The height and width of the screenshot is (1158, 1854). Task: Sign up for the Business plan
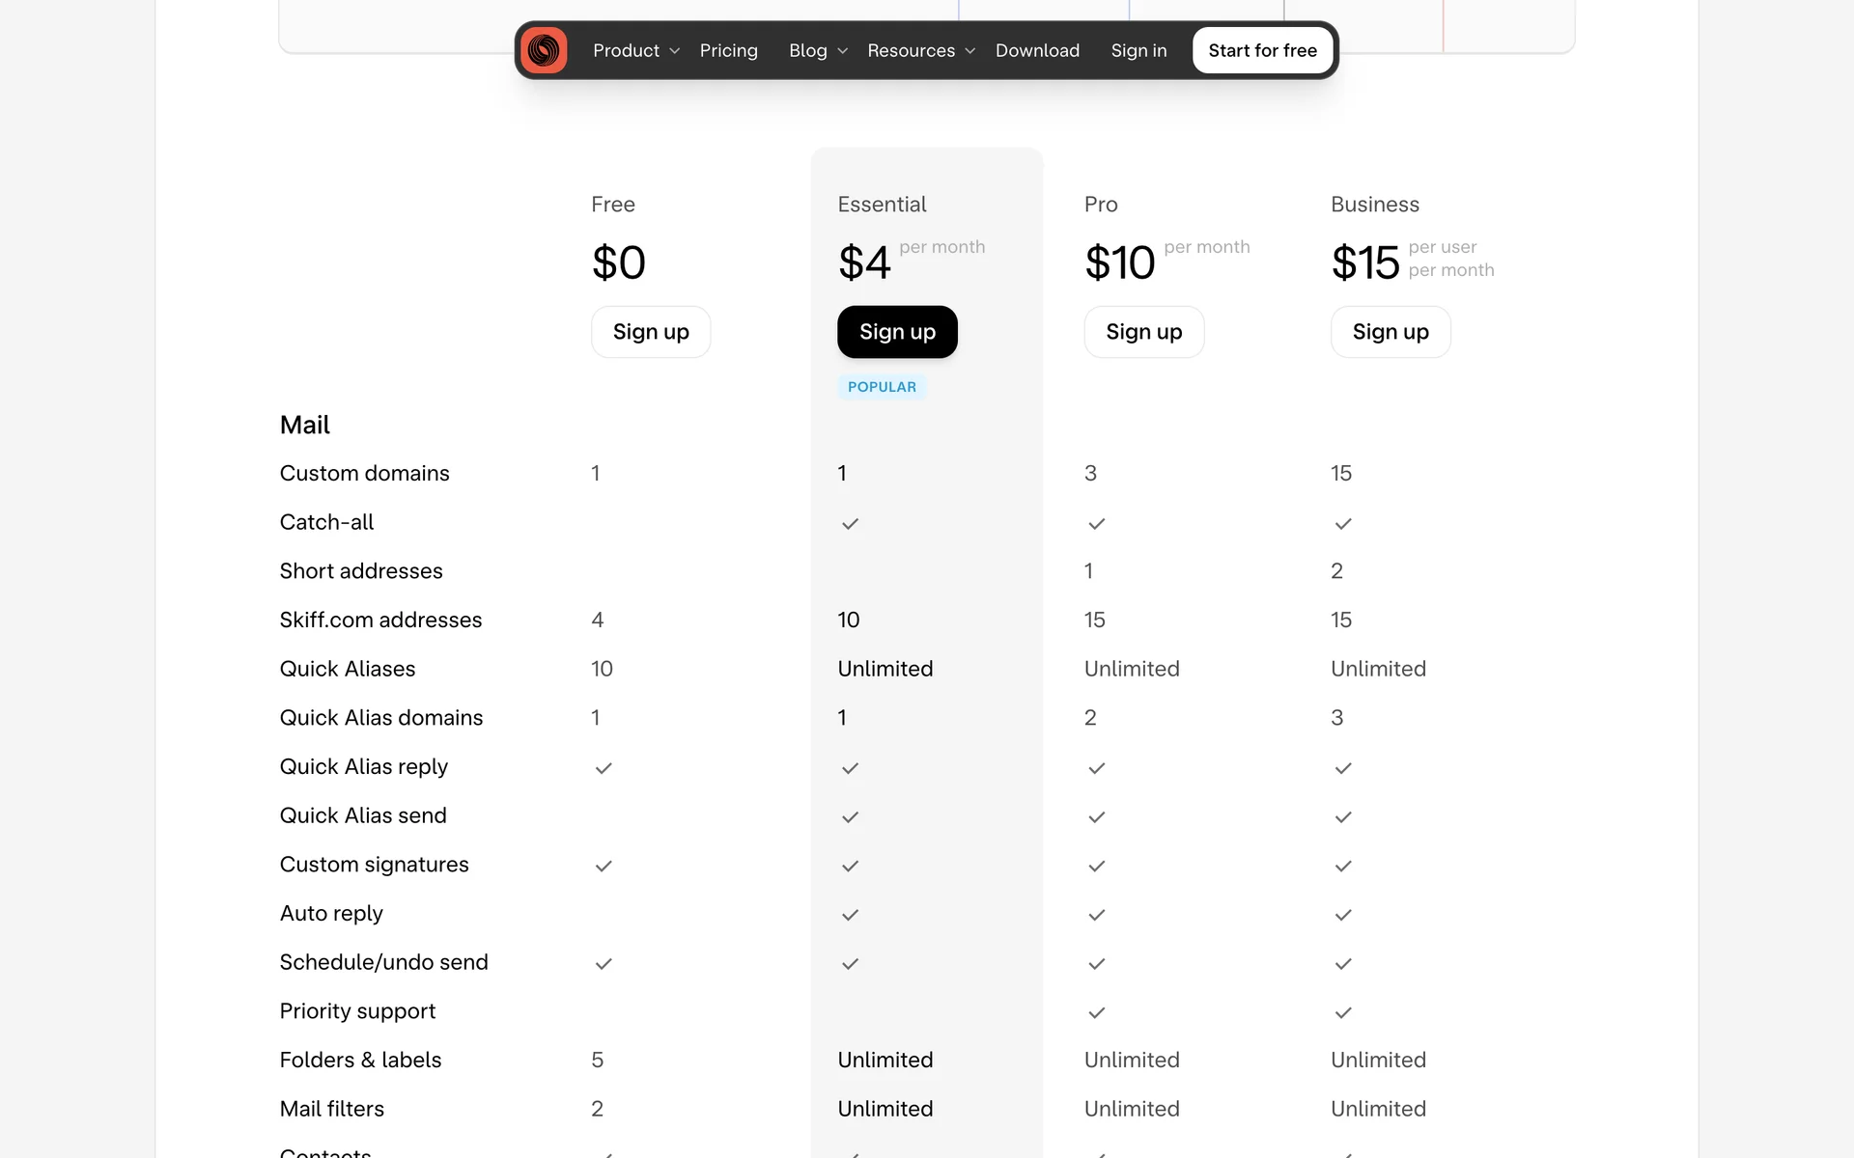1390,332
